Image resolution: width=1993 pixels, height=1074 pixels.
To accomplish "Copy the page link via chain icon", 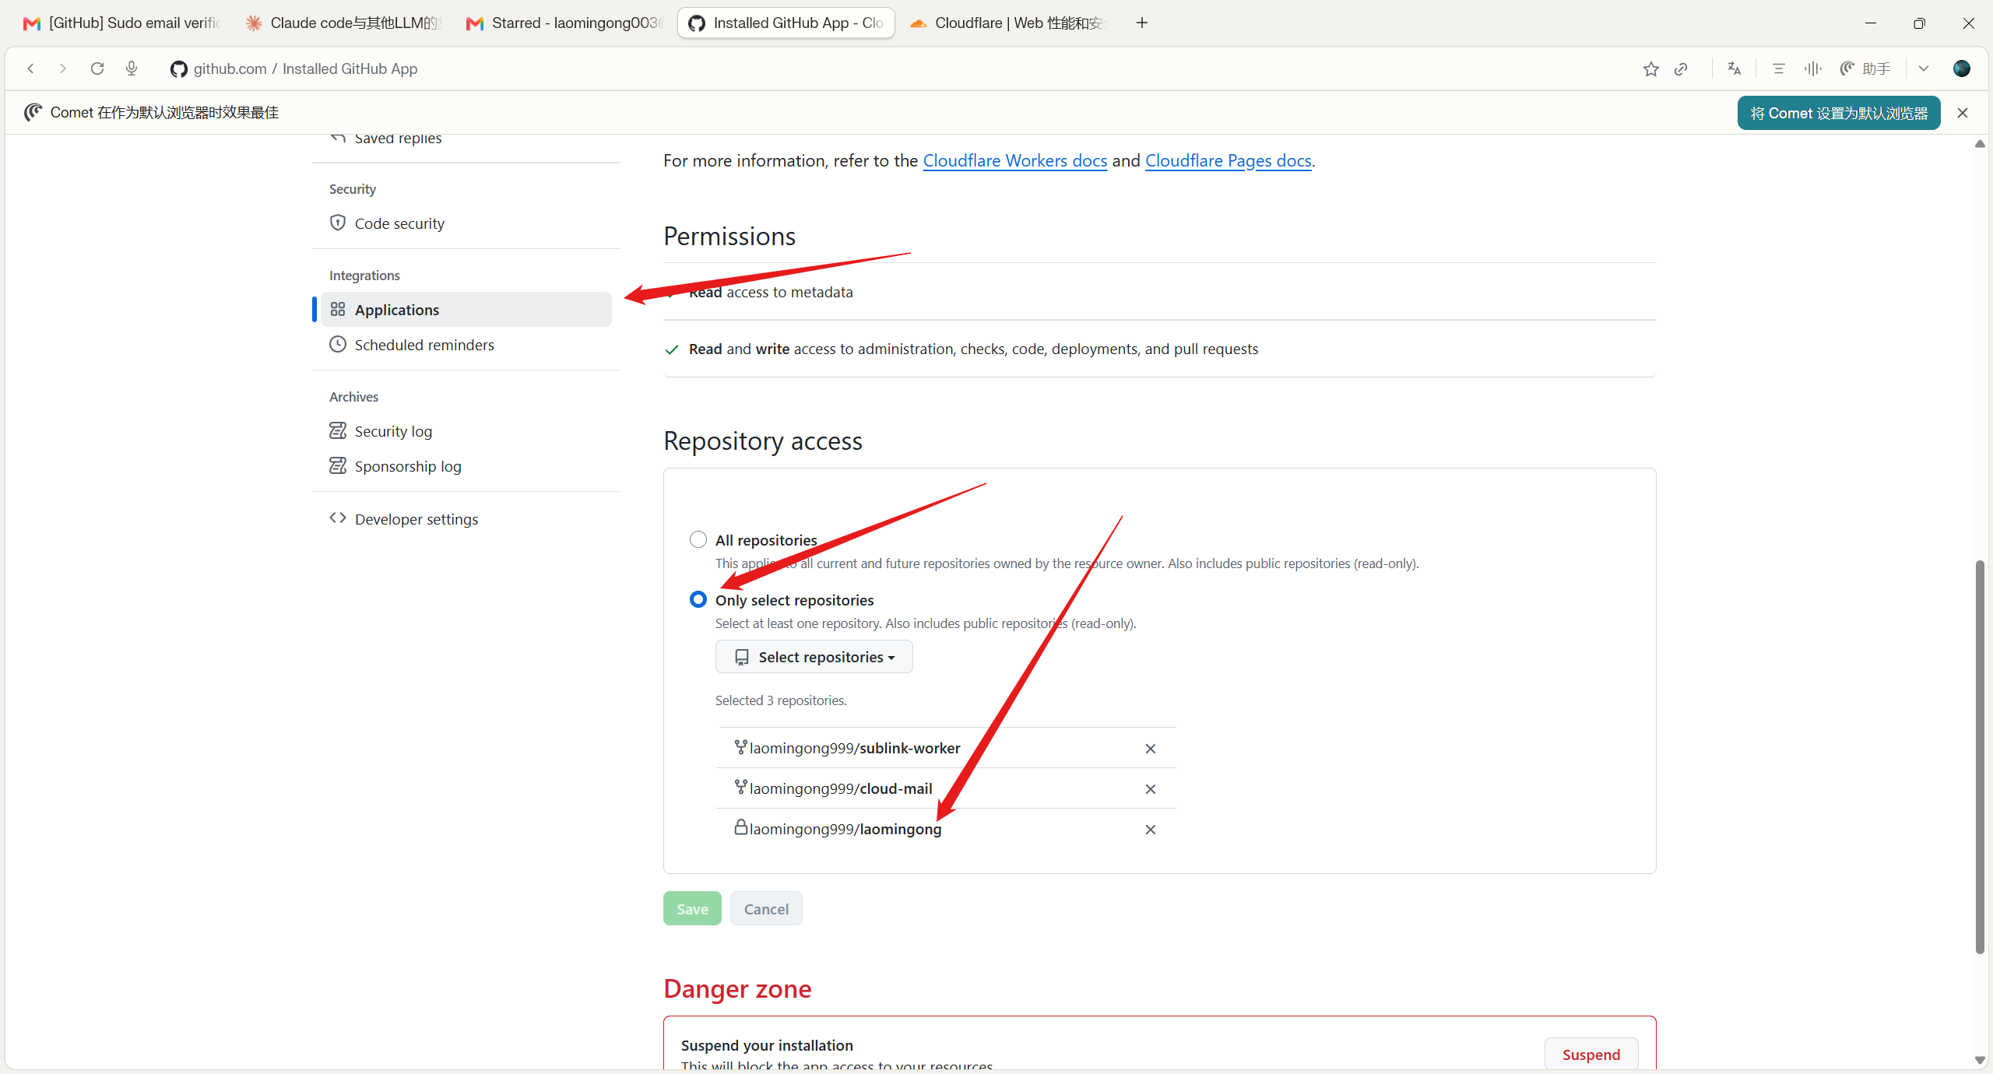I will pos(1681,68).
